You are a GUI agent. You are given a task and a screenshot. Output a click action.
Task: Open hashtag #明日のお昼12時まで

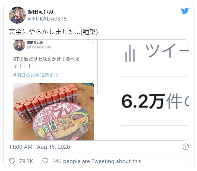coord(36,75)
